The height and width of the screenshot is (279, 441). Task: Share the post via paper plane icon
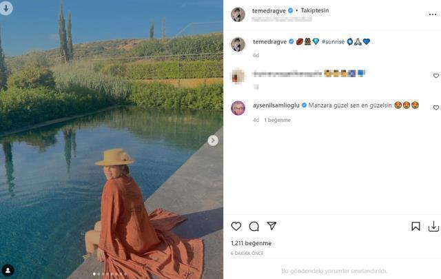[x=271, y=226]
